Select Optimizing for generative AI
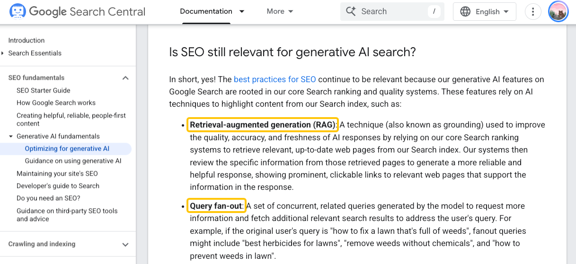 (x=67, y=149)
